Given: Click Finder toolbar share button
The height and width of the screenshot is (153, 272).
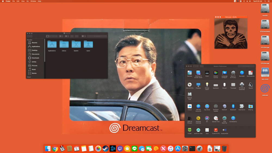Looking at the screenshot, I should tap(72, 36).
